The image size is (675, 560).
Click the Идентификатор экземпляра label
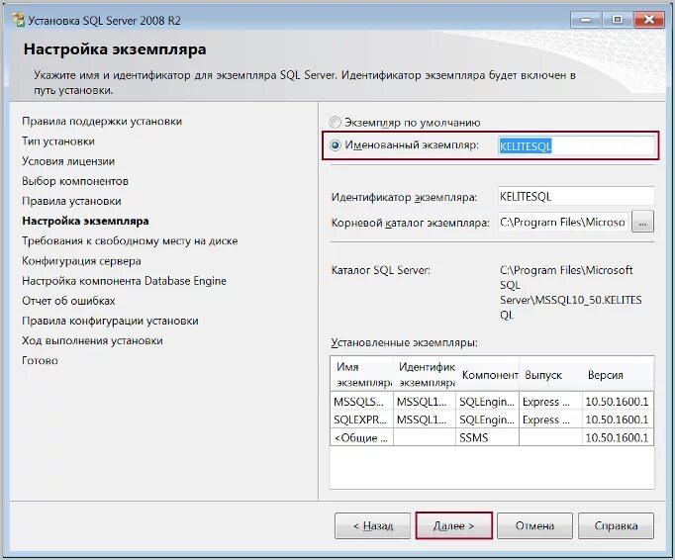[404, 198]
